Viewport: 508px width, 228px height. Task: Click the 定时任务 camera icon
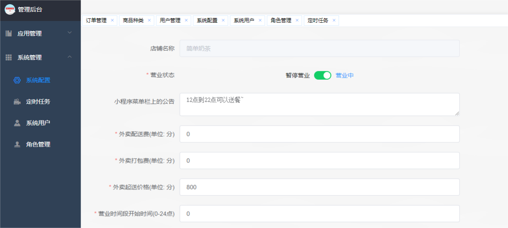(x=17, y=102)
